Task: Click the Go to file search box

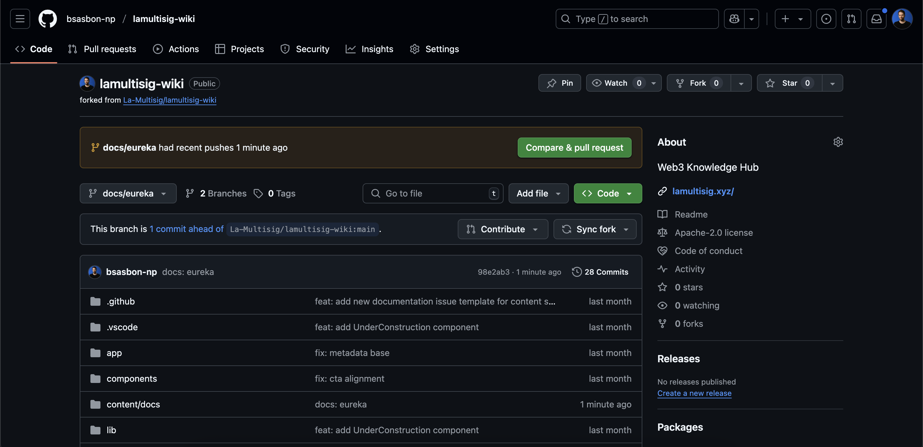Action: click(x=433, y=193)
